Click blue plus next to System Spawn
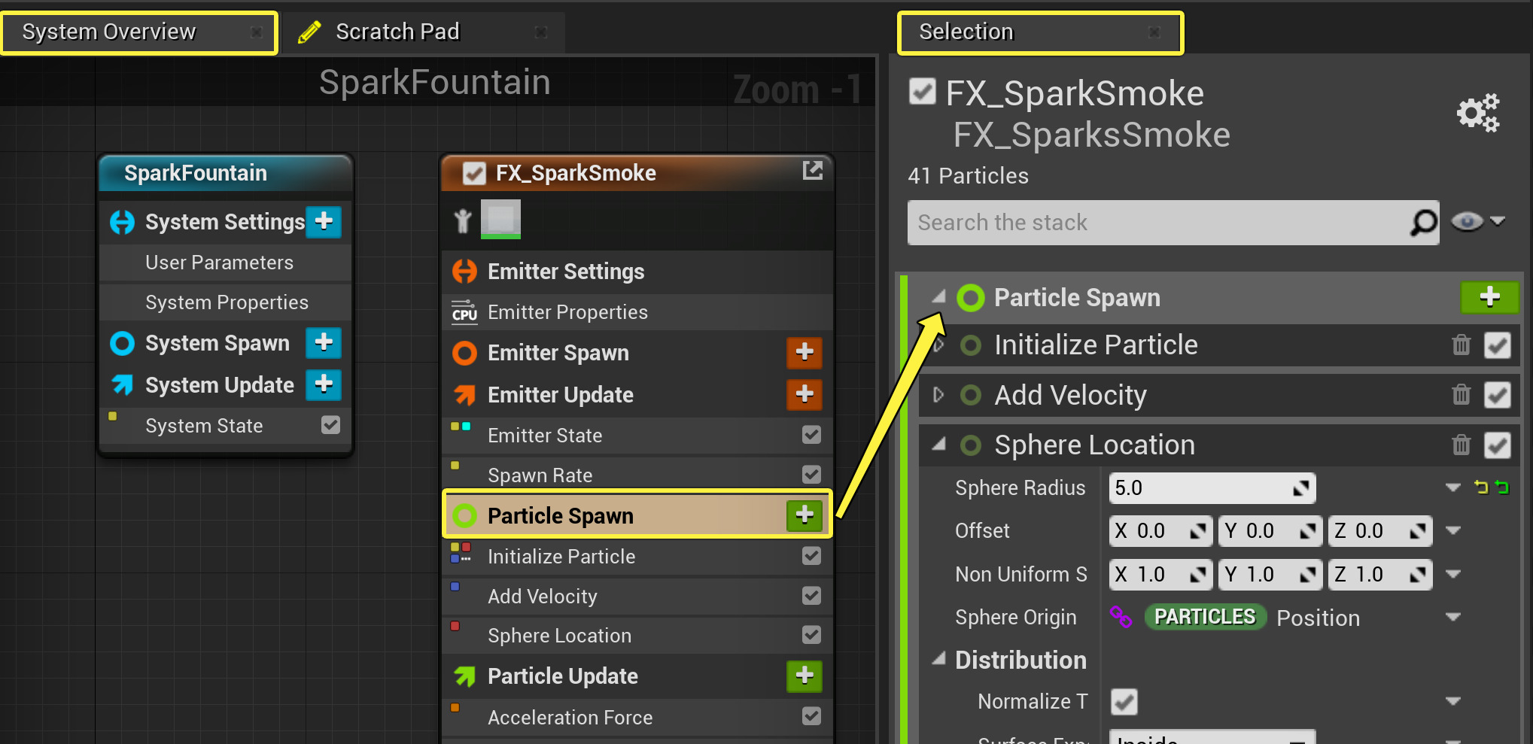The height and width of the screenshot is (744, 1533). pyautogui.click(x=324, y=342)
